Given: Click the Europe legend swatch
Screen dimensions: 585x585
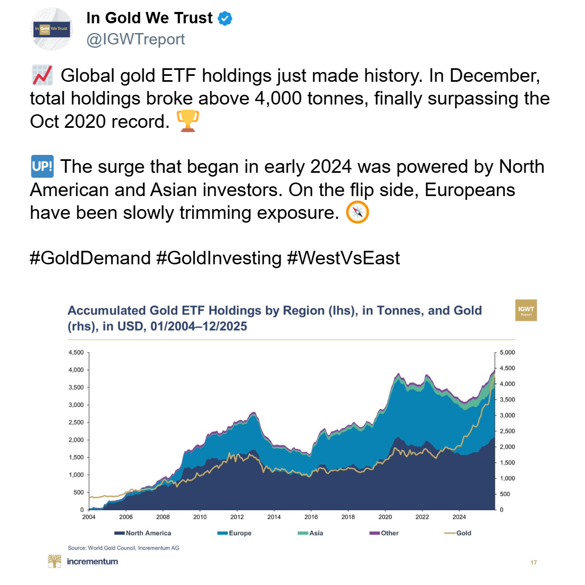Looking at the screenshot, I should pos(221,533).
